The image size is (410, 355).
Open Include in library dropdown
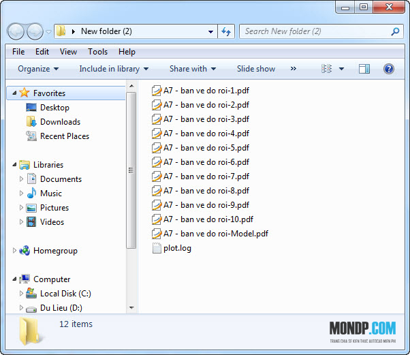pyautogui.click(x=114, y=69)
